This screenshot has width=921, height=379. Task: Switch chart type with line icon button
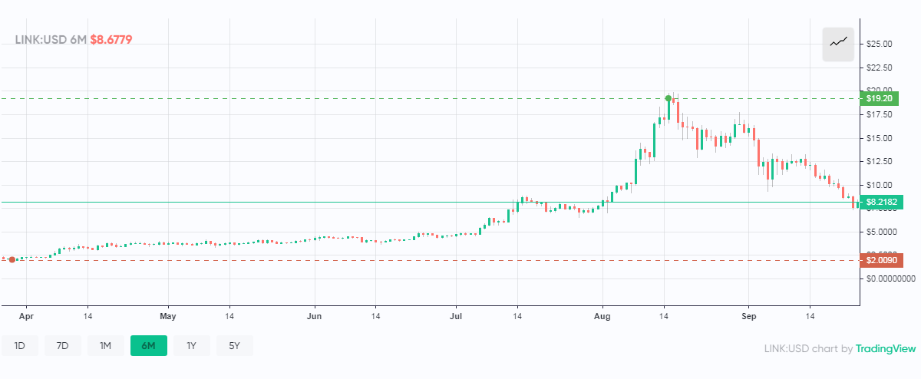pos(838,44)
